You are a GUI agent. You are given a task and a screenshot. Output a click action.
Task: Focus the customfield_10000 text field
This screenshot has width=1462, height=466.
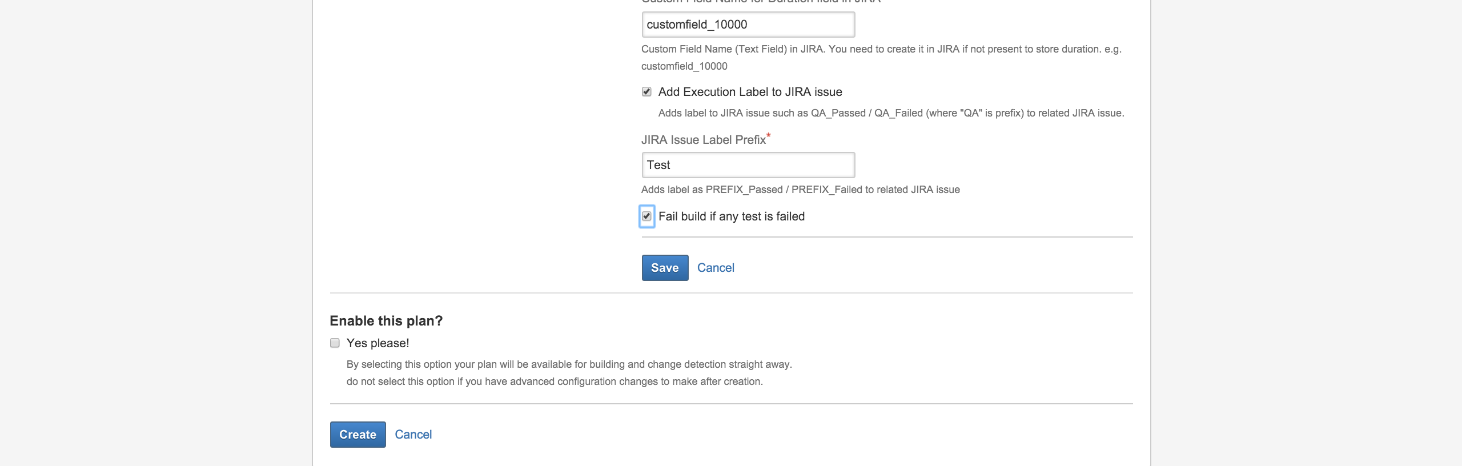748,25
